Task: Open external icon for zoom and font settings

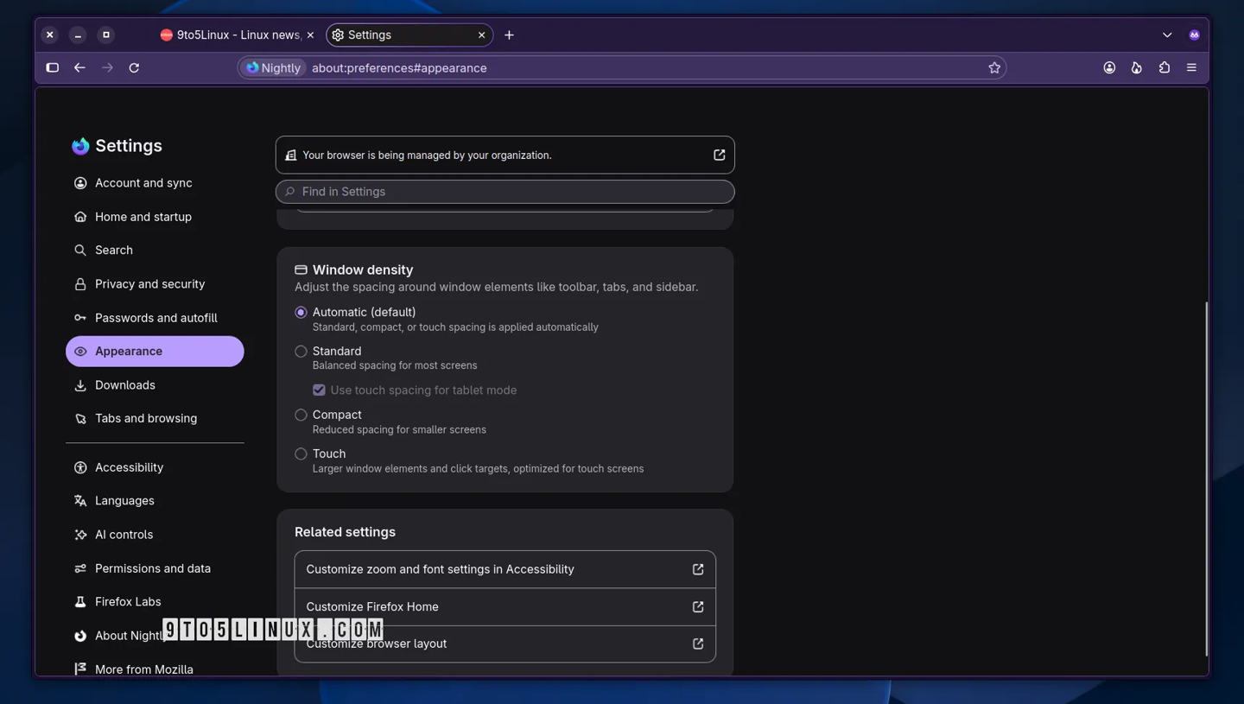Action: pyautogui.click(x=698, y=569)
